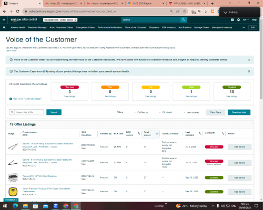
Task: Sort listings by CX Health column arrows
Action: (222, 133)
